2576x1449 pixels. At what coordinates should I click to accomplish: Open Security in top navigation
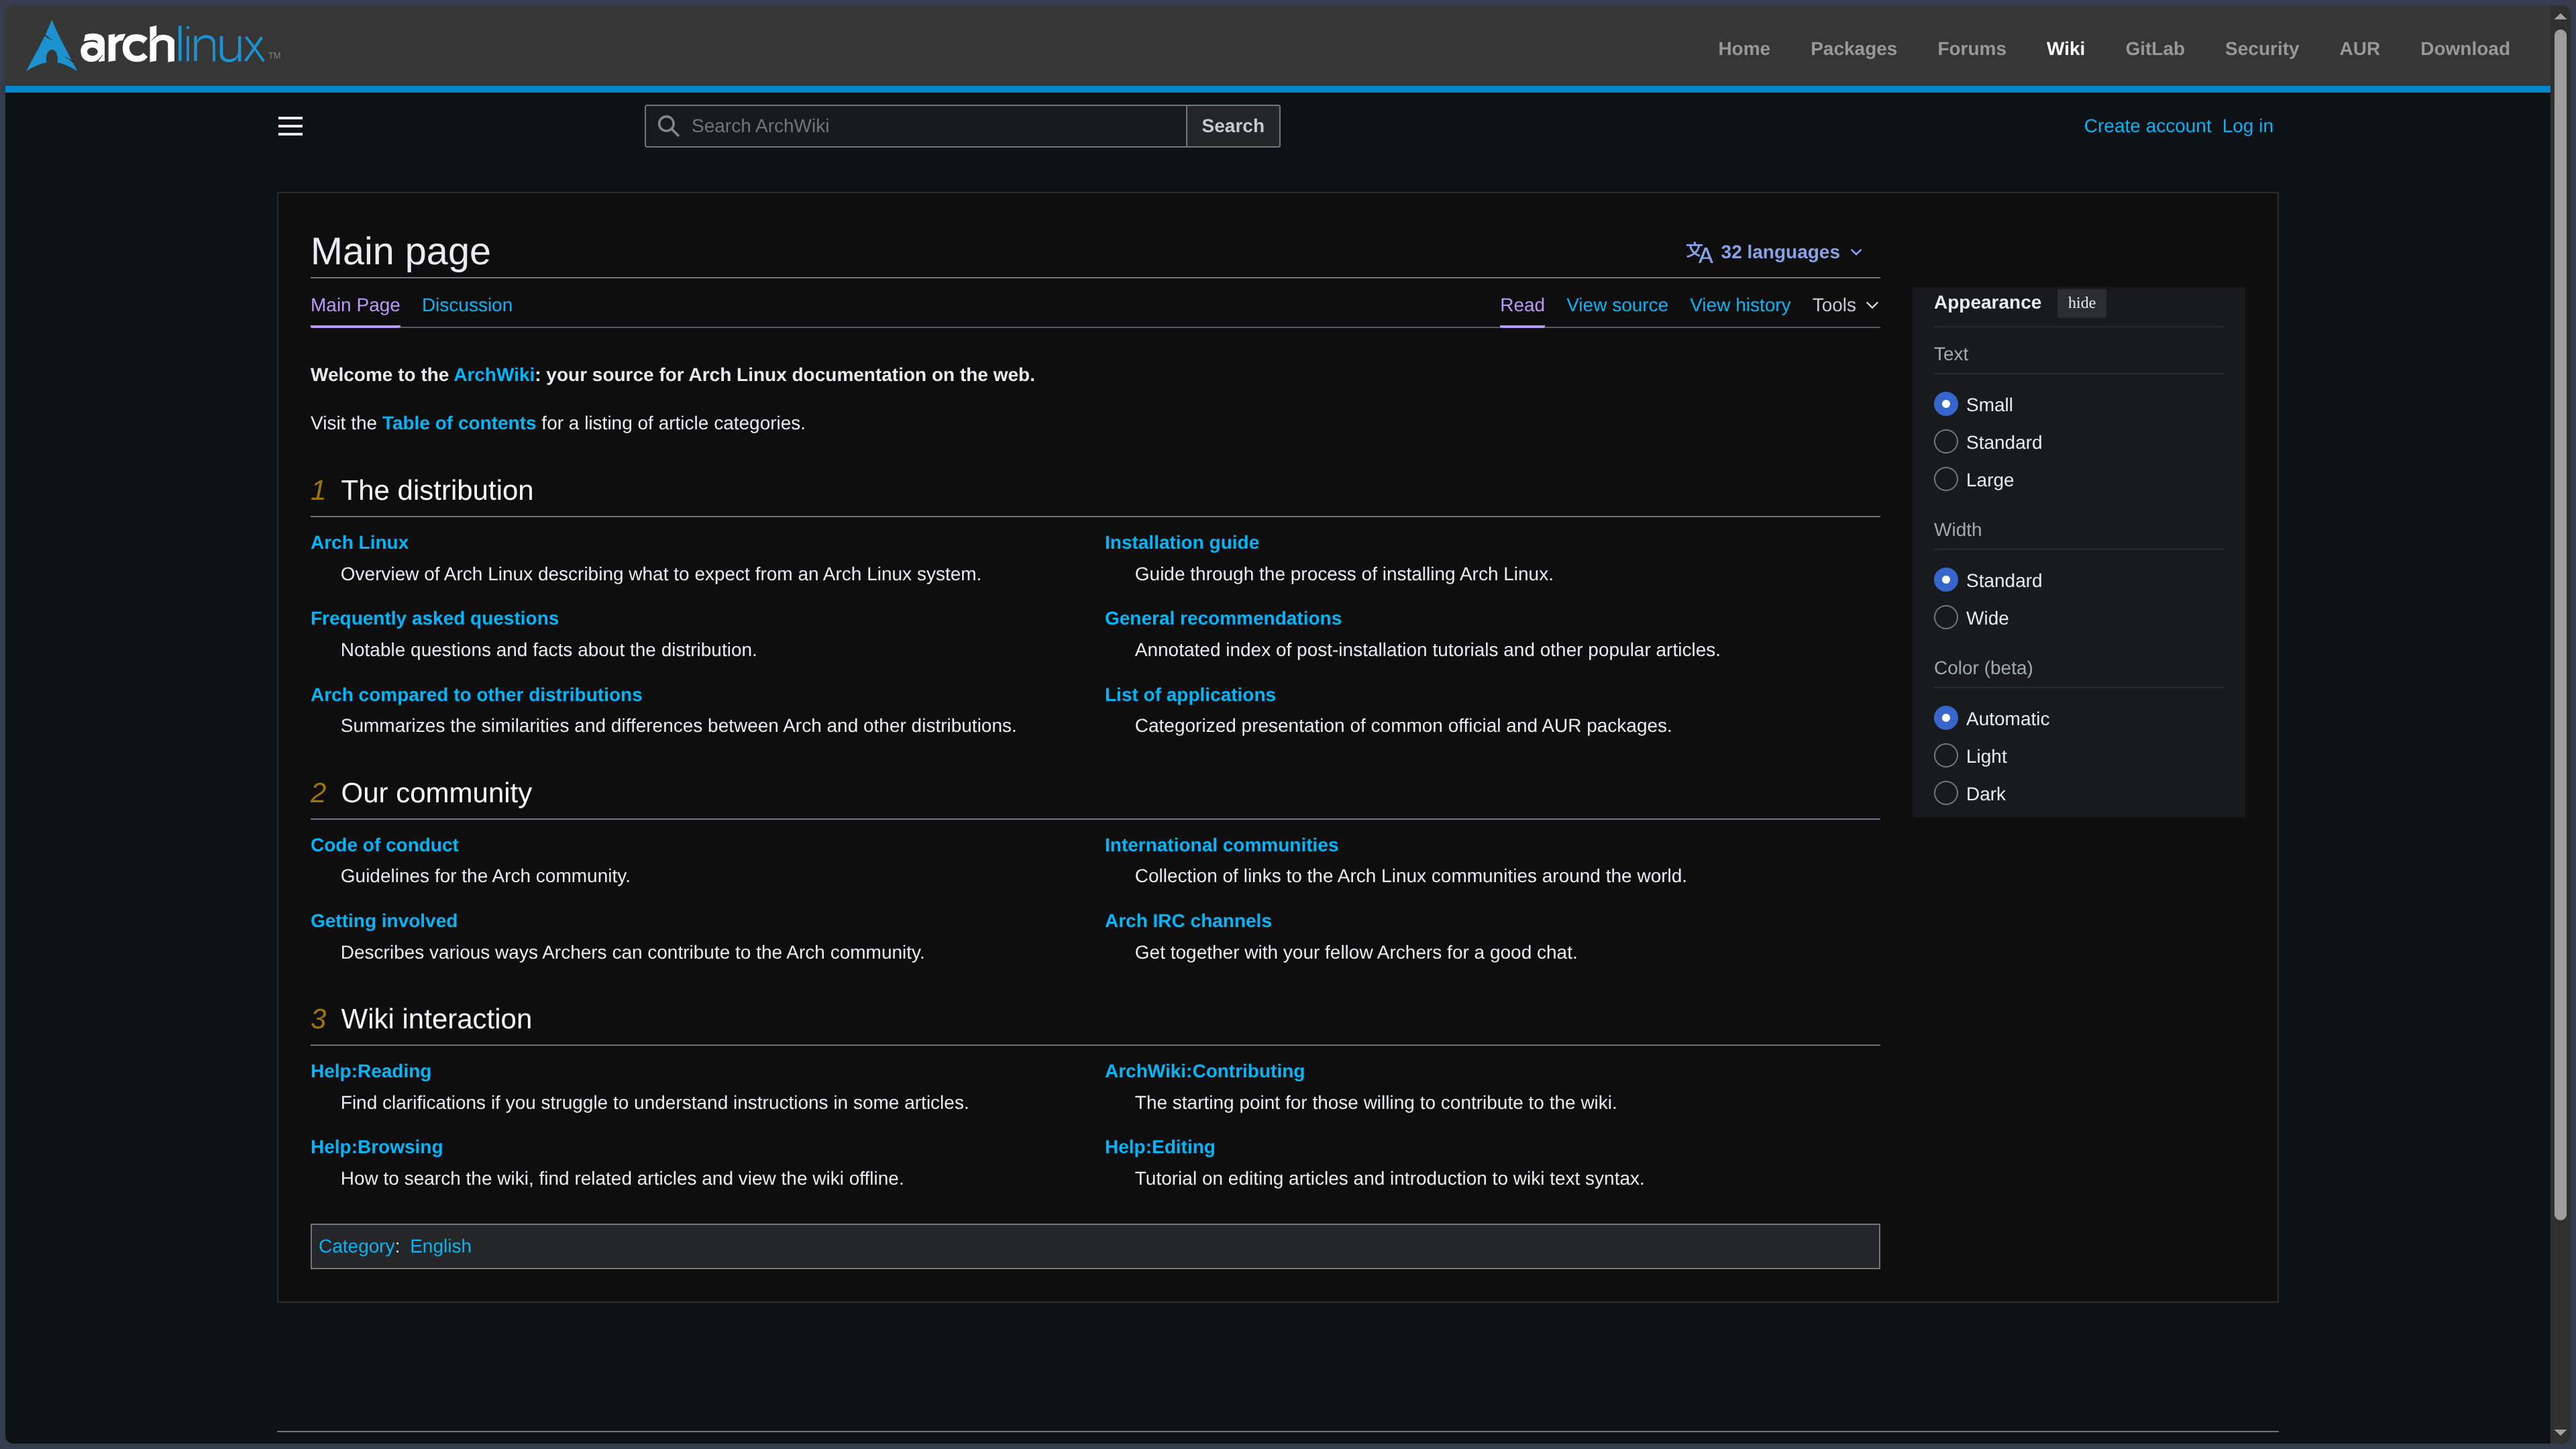(2261, 49)
